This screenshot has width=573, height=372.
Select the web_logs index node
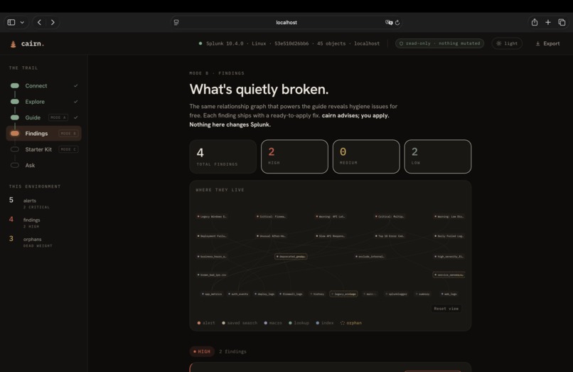click(449, 294)
